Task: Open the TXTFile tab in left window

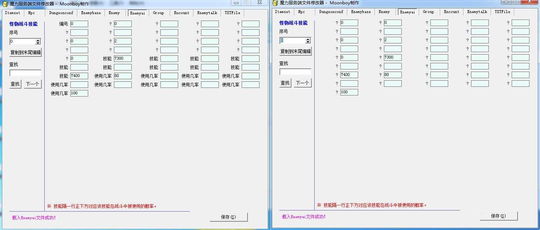Action: click(232, 13)
